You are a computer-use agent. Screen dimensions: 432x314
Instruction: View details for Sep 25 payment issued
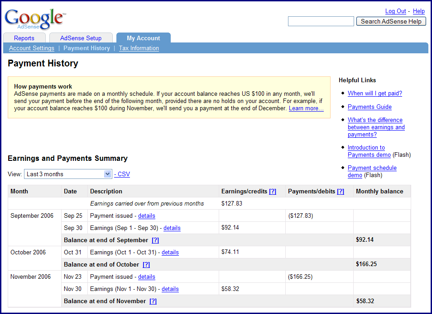point(146,216)
